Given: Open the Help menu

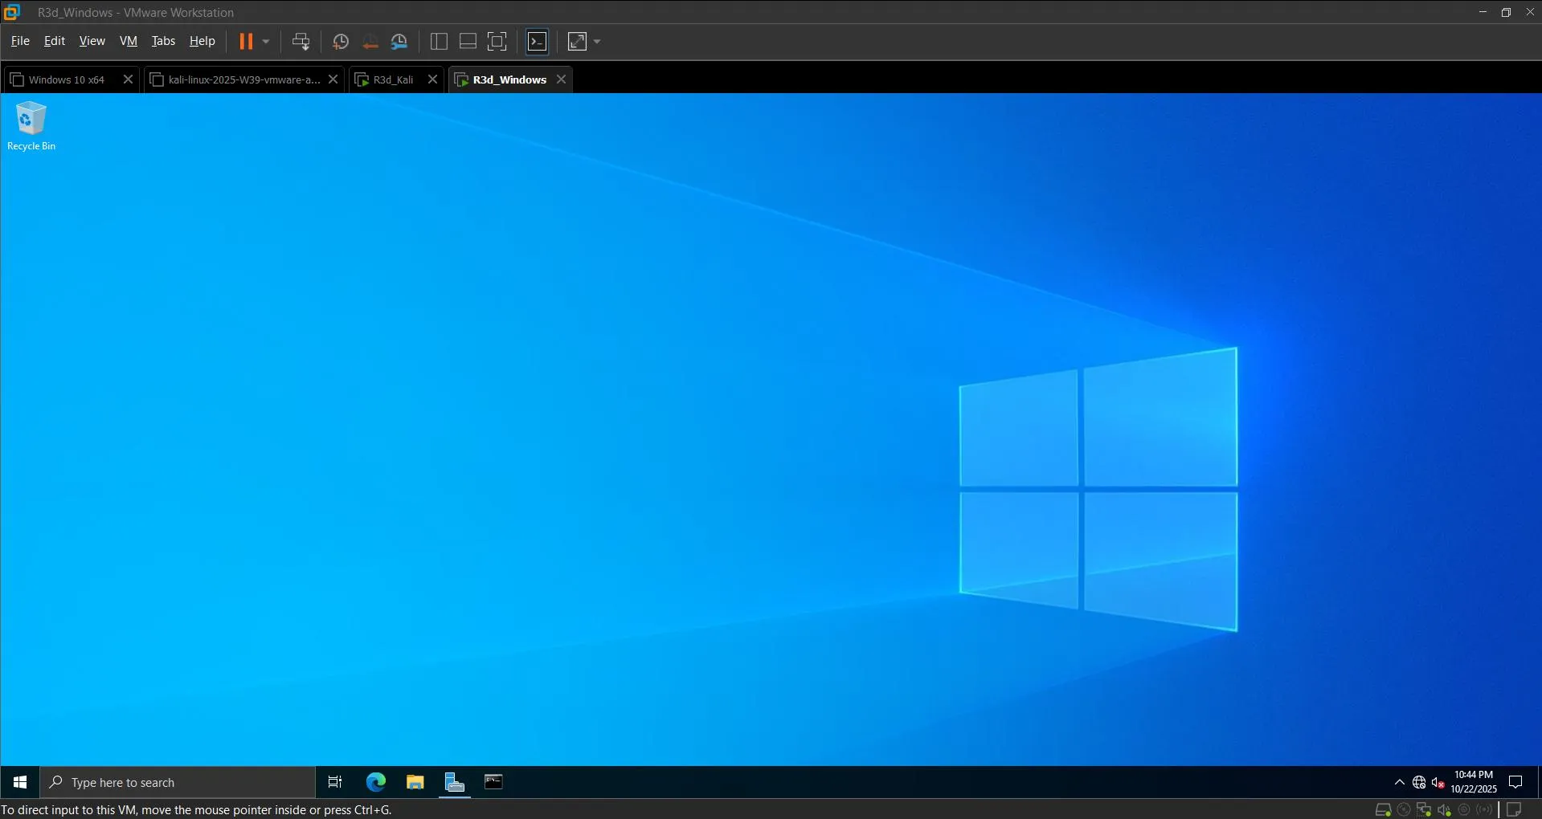Looking at the screenshot, I should click(202, 41).
